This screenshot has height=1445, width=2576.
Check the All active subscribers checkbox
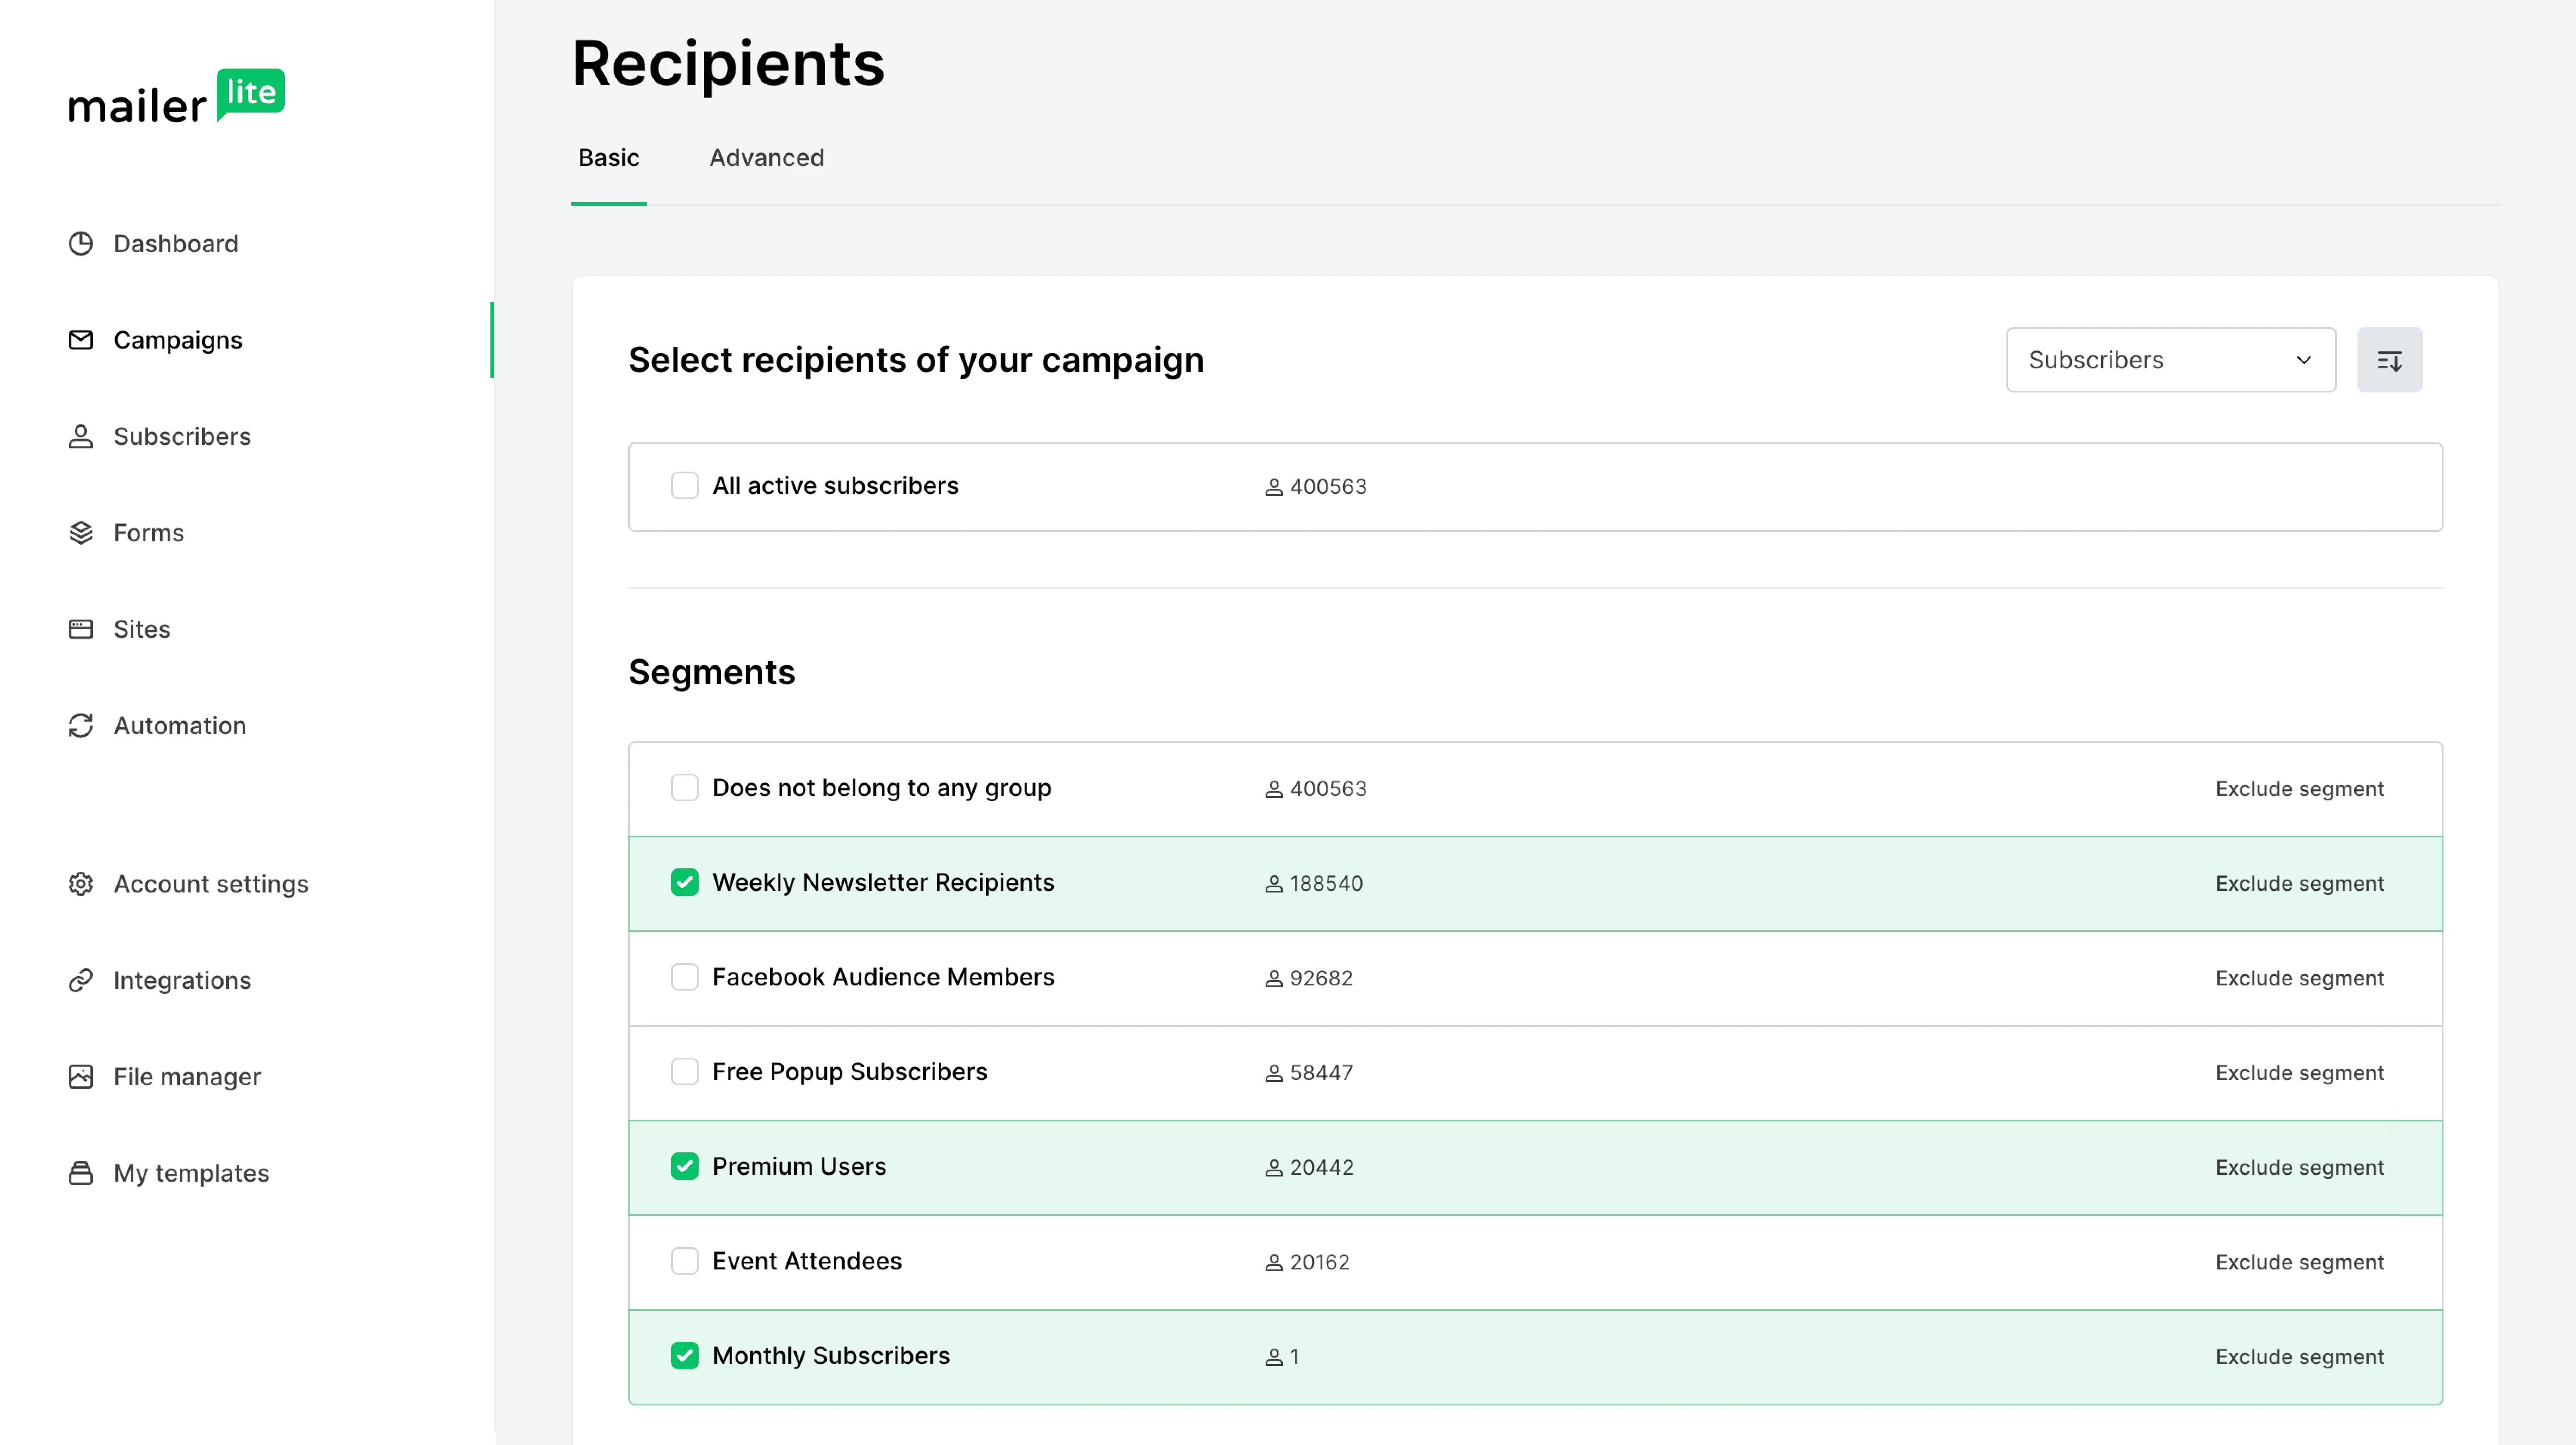(x=685, y=486)
